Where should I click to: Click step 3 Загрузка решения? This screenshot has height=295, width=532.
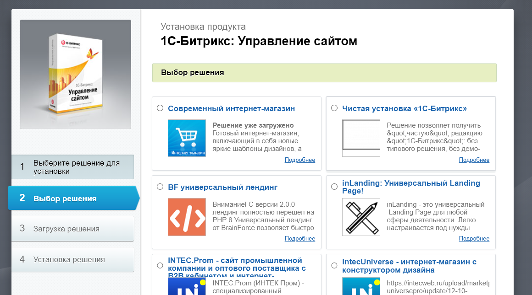(72, 229)
